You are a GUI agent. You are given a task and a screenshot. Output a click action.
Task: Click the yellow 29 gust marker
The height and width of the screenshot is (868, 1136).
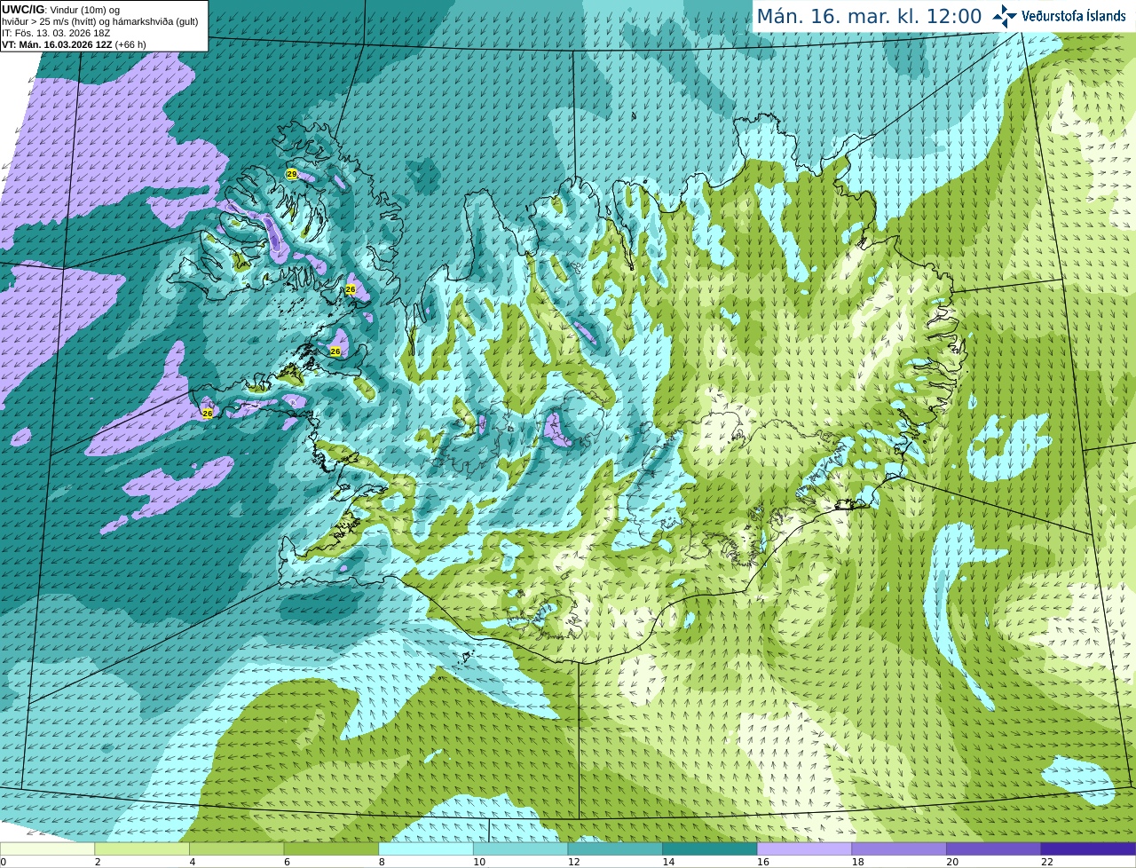click(x=292, y=174)
